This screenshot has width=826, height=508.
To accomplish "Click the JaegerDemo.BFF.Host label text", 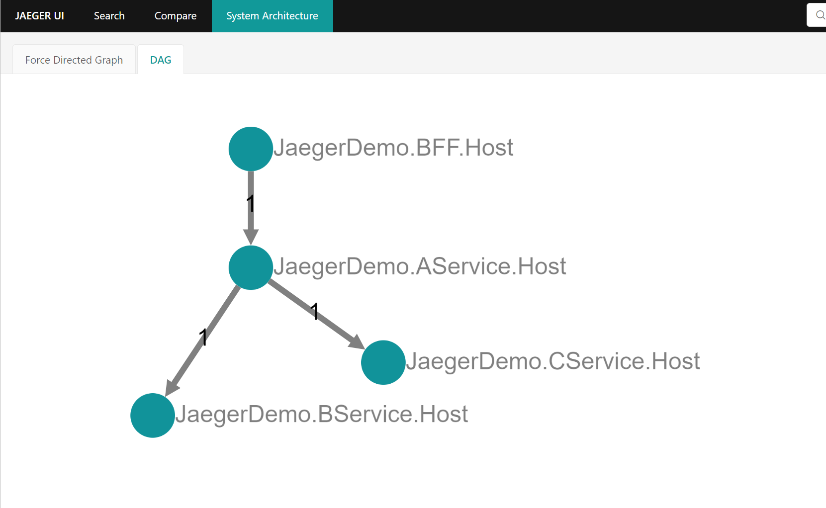I will click(394, 147).
